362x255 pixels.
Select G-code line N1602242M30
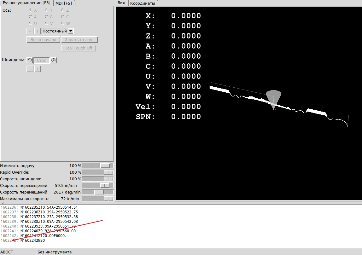coord(32,241)
